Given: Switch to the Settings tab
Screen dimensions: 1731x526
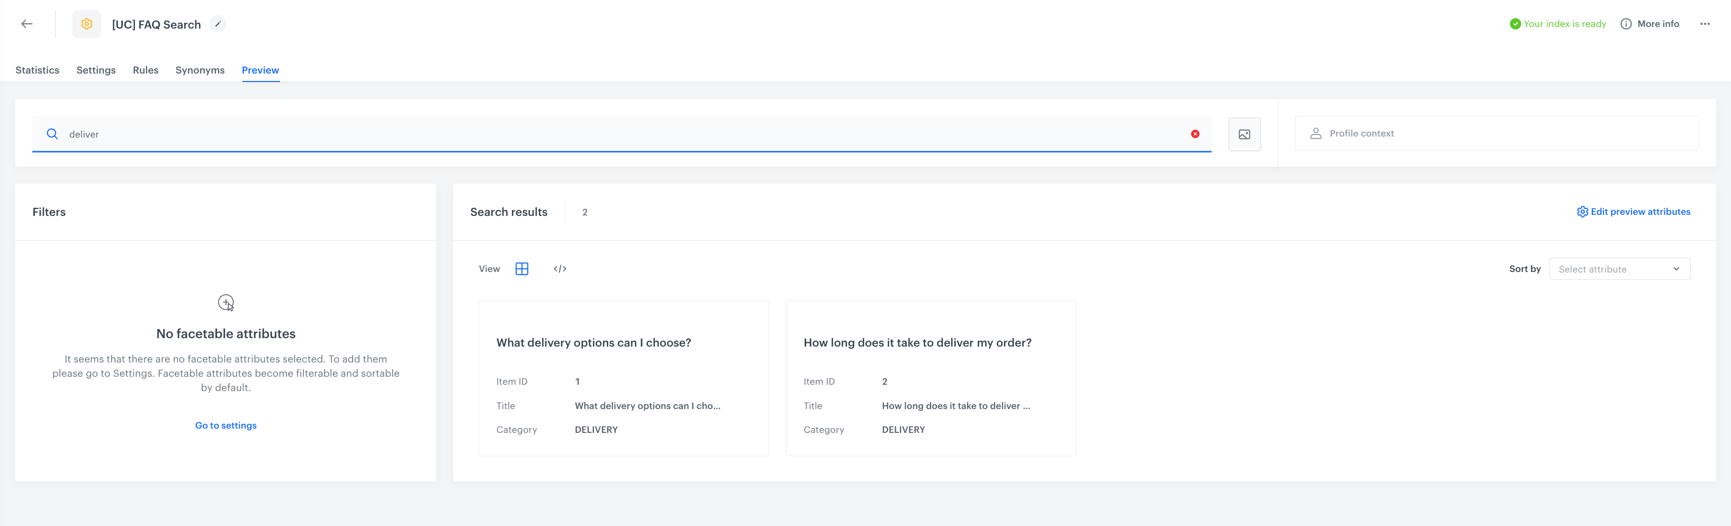Looking at the screenshot, I should [96, 70].
